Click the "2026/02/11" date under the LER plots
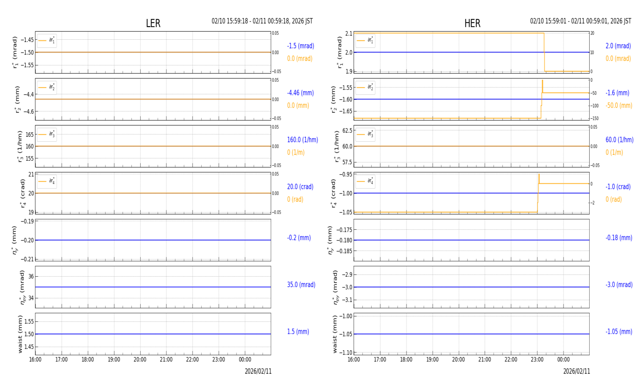 [258, 371]
